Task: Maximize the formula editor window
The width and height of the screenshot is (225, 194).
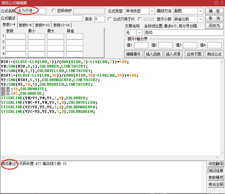Action: pyautogui.click(x=216, y=3)
